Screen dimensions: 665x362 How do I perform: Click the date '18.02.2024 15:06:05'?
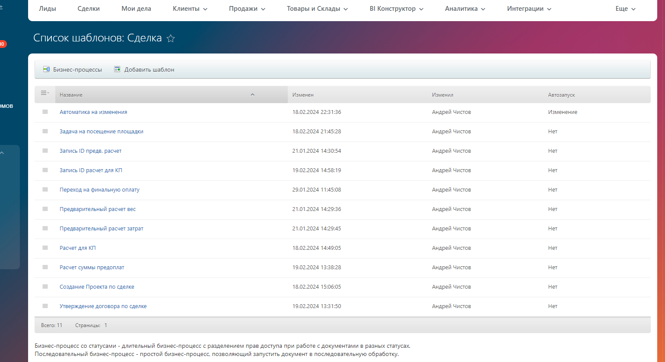[317, 286]
